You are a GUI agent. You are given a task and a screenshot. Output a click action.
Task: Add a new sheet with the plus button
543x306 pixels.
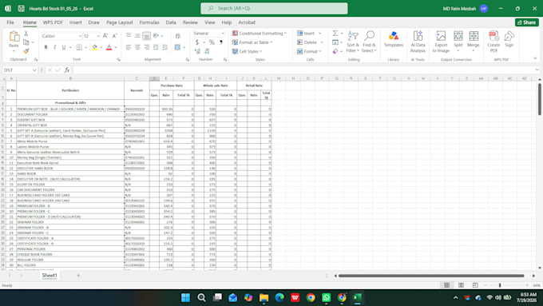(78, 276)
